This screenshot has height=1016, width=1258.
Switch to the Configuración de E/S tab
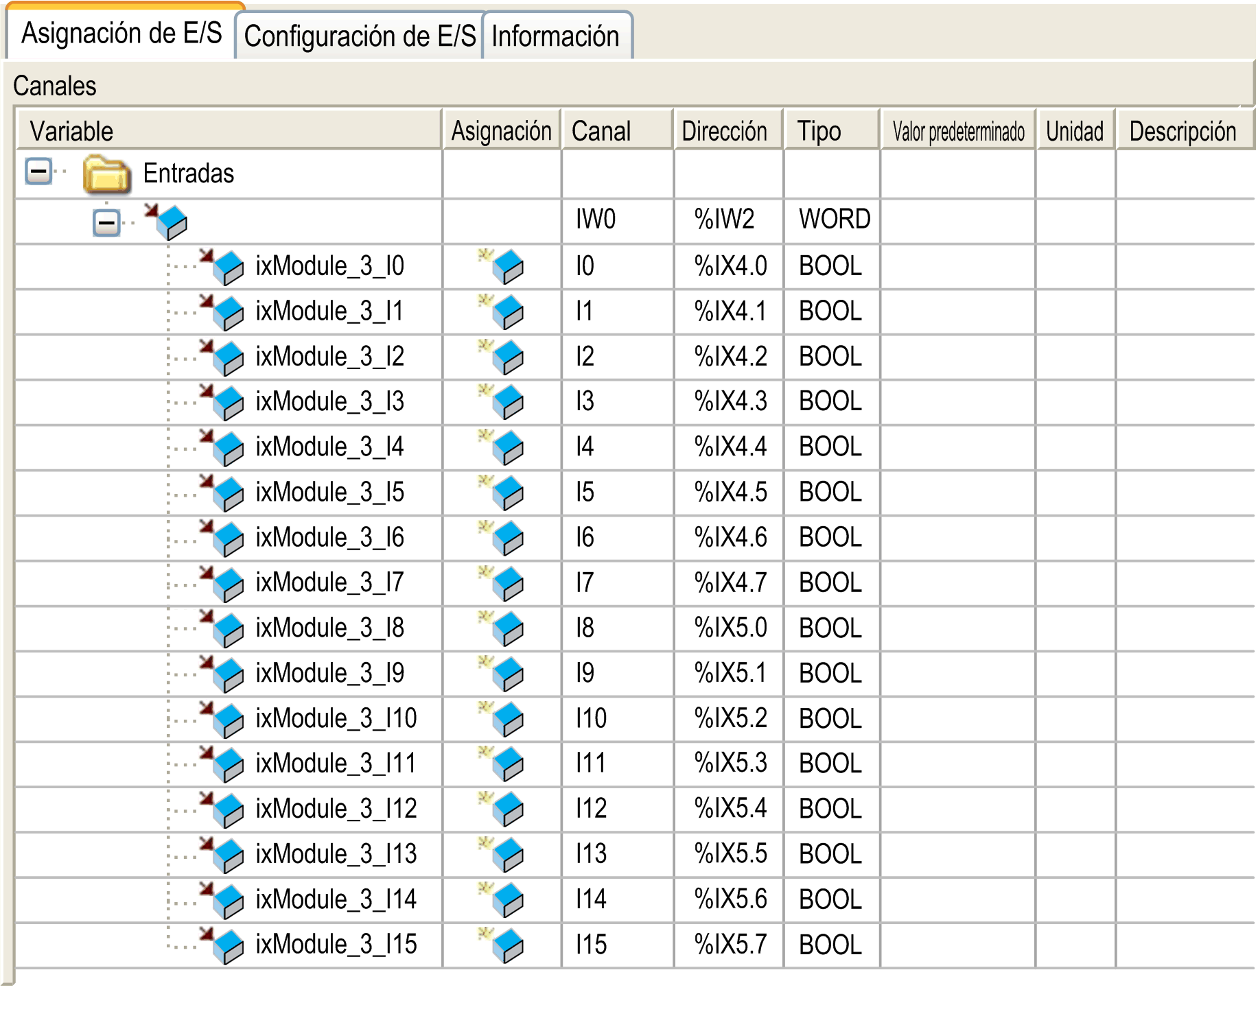(360, 36)
